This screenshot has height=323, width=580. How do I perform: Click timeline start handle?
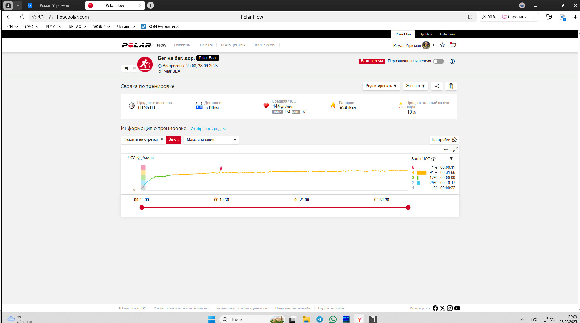[x=142, y=207]
